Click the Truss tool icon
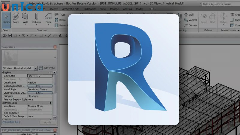The height and width of the screenshot is (135, 240). pos(57,15)
